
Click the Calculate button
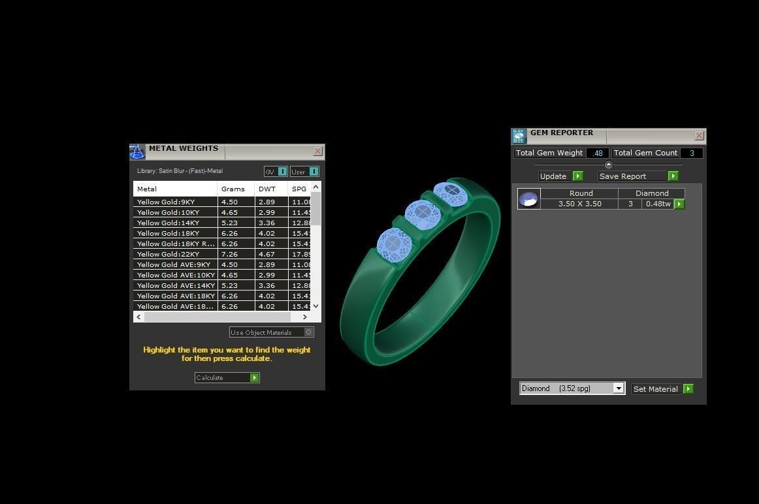coord(227,378)
